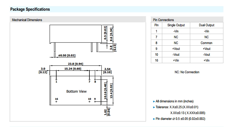
Task: Click the Dual Output column header
Action: [x=206, y=25]
